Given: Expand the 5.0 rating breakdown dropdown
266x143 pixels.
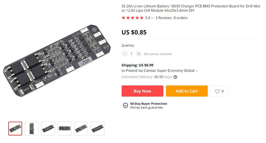Looking at the screenshot, I should 152,18.
